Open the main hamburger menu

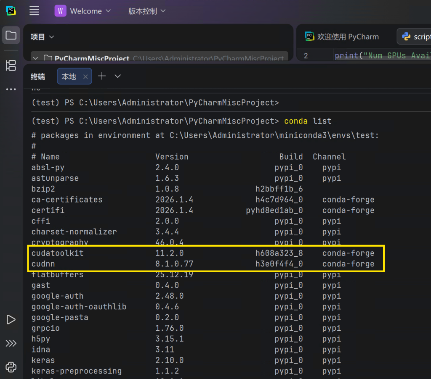[x=34, y=11]
